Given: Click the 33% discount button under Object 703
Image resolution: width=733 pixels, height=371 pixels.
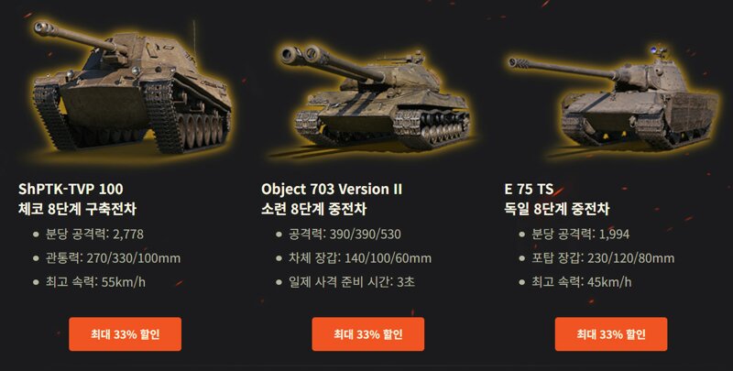Looking at the screenshot, I should (x=368, y=334).
